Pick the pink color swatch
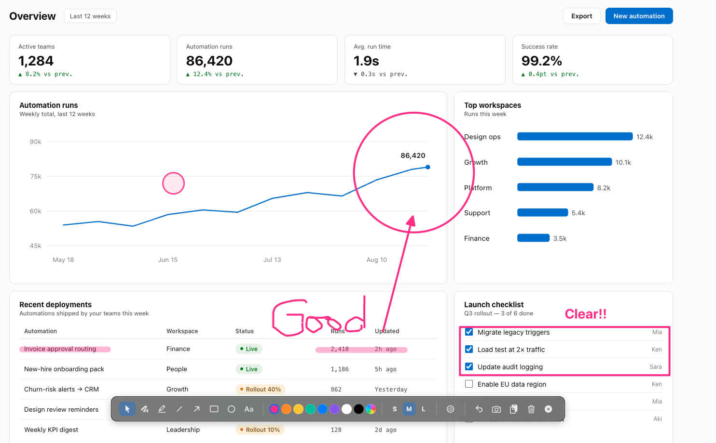This screenshot has width=716, height=443. pyautogui.click(x=274, y=409)
